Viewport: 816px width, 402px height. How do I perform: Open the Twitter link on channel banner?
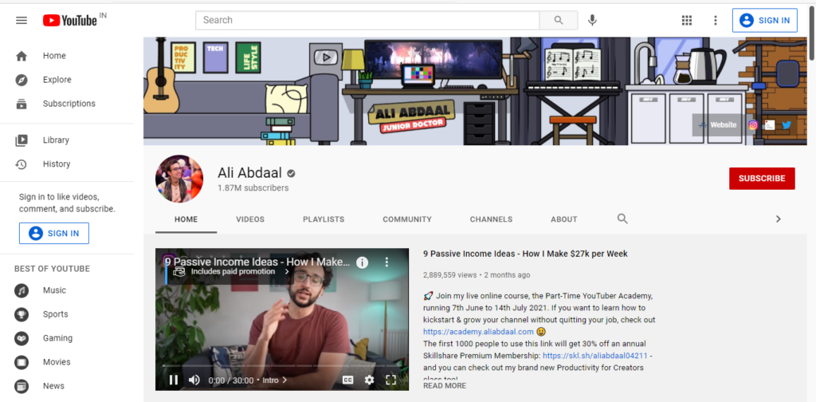pyautogui.click(x=787, y=125)
